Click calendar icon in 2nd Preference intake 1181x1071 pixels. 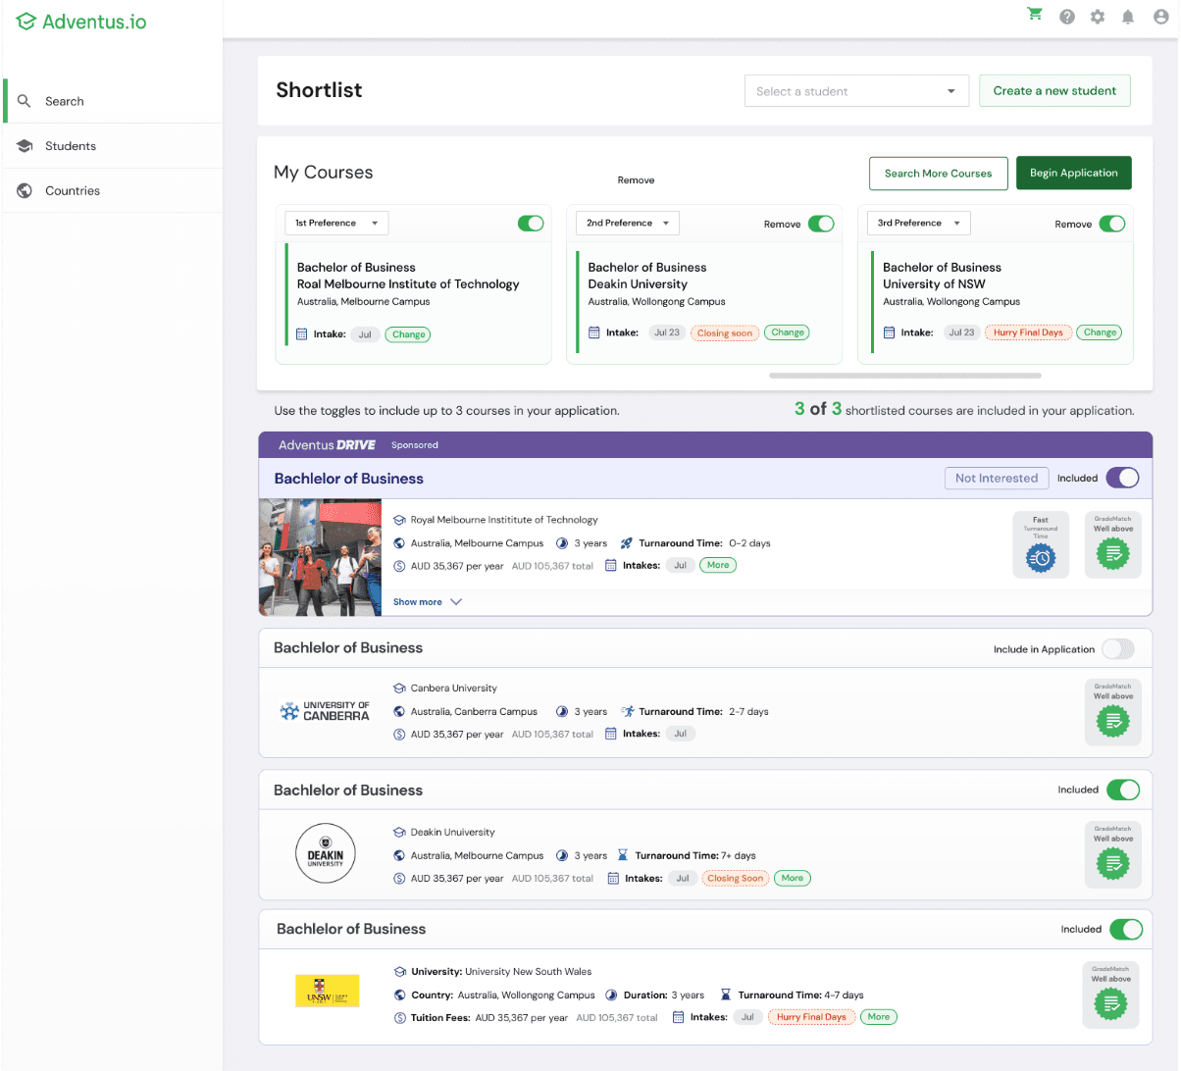[593, 332]
